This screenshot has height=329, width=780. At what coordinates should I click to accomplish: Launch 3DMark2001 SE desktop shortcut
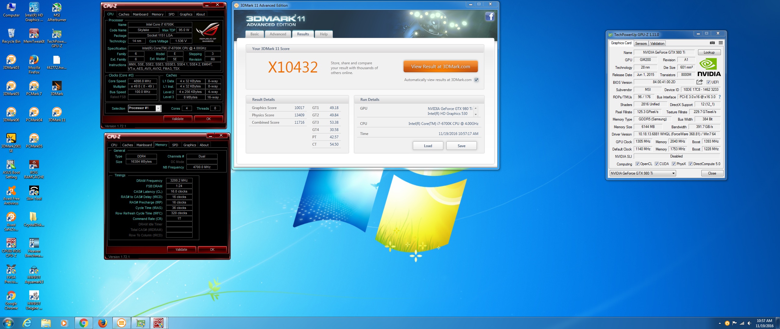point(11,143)
